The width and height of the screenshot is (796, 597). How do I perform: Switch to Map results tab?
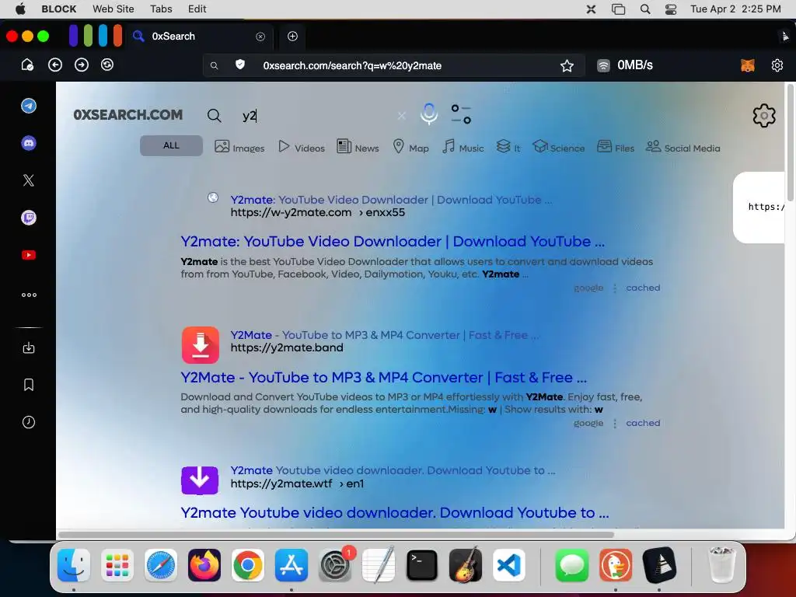[411, 147]
